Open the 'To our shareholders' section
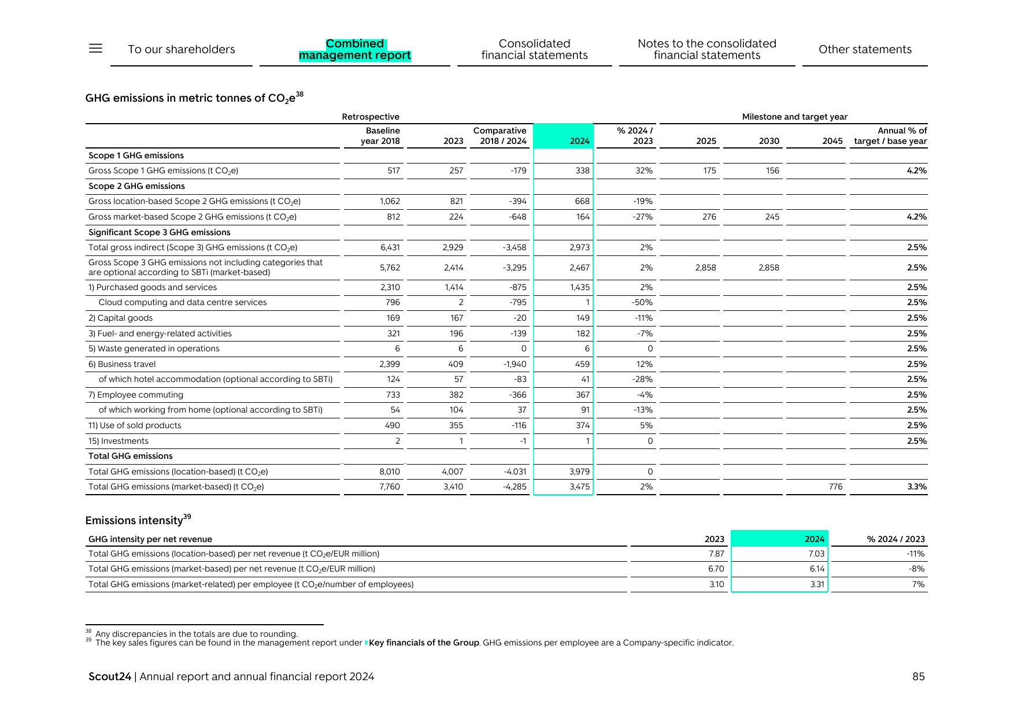The image size is (1014, 716). tap(182, 49)
